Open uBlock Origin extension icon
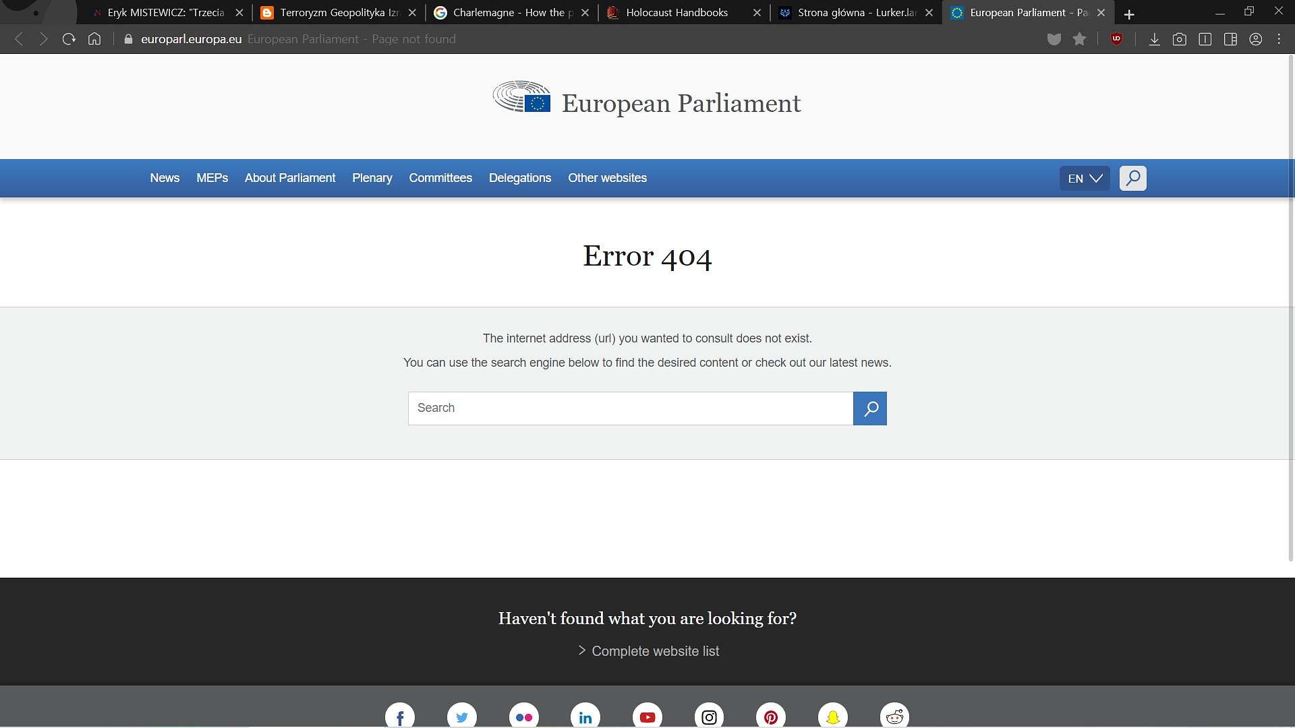1295x728 pixels. (1117, 39)
